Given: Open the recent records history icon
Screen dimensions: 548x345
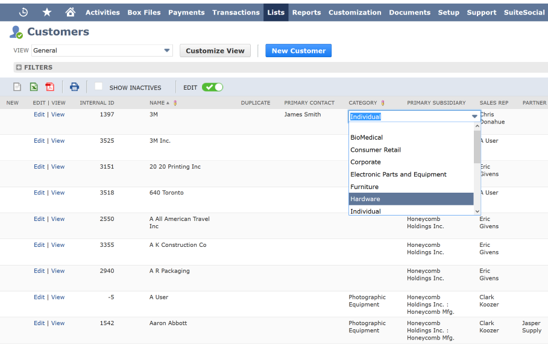Looking at the screenshot, I should coord(24,12).
